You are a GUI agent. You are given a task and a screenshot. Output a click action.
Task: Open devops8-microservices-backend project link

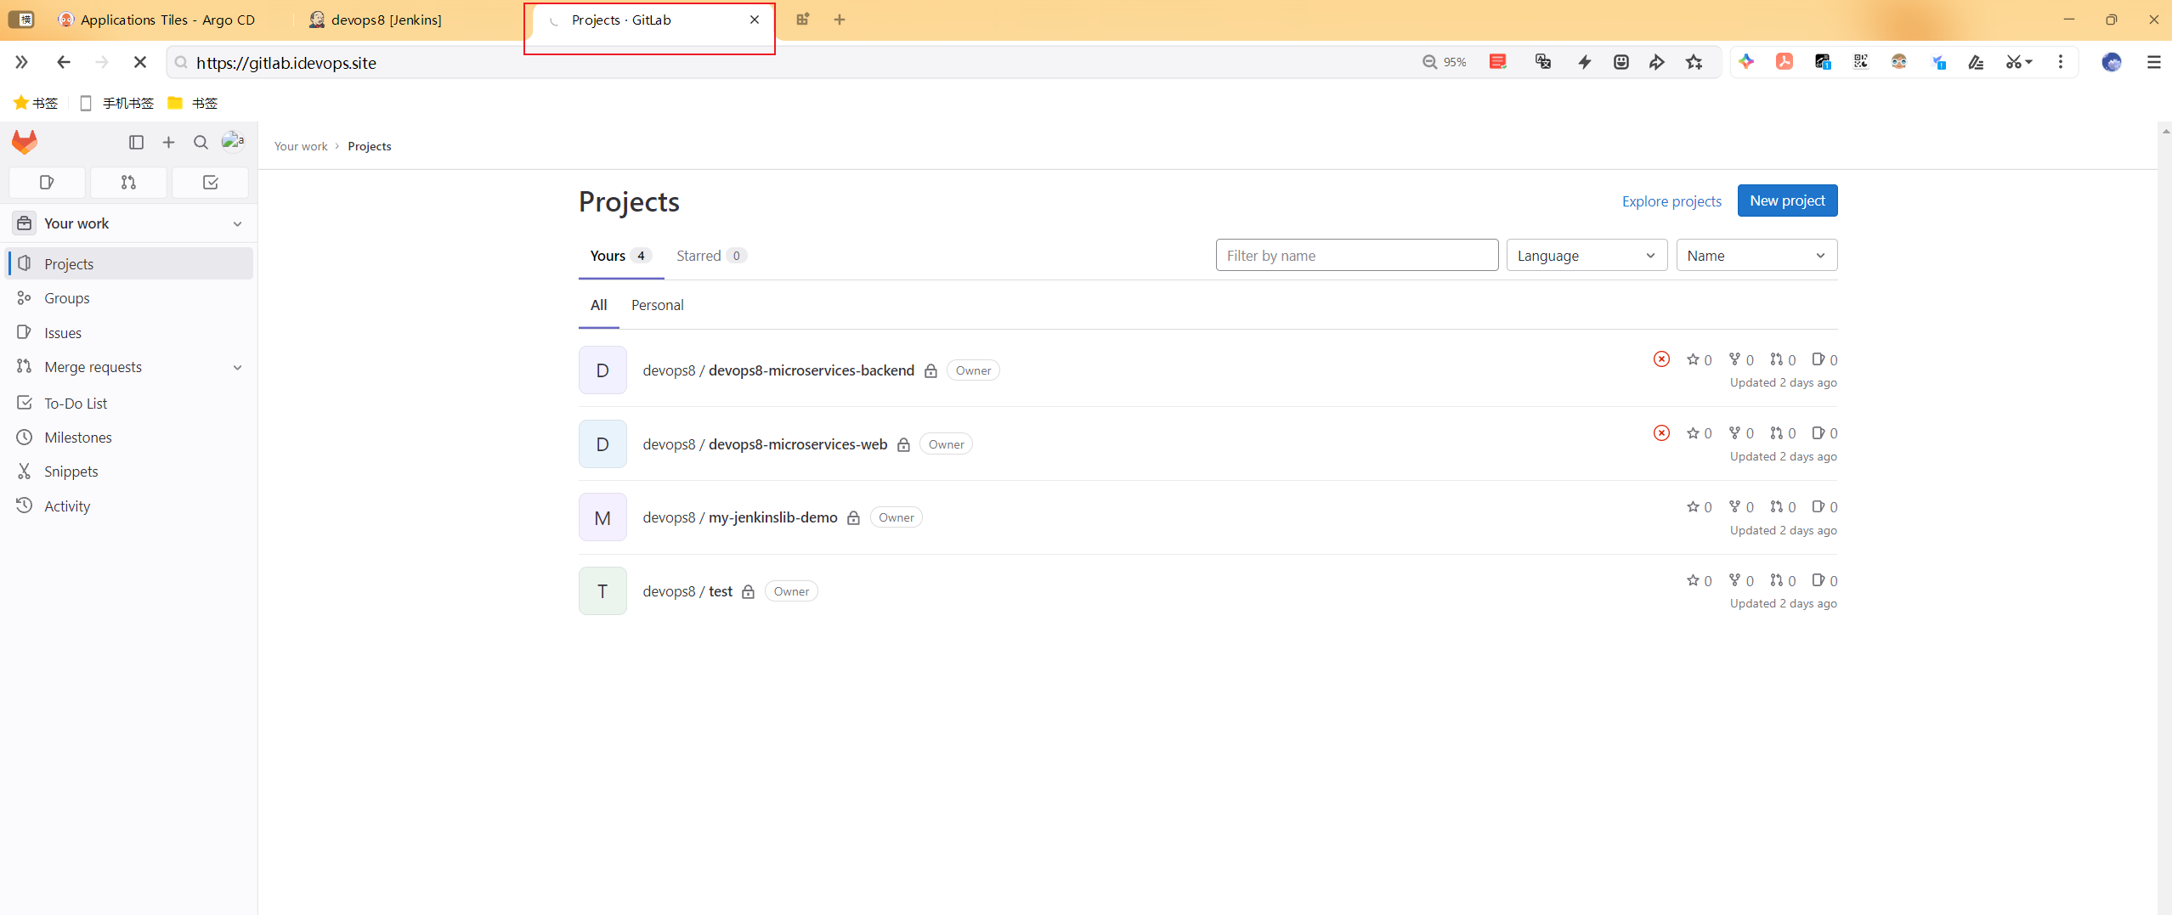pos(778,370)
